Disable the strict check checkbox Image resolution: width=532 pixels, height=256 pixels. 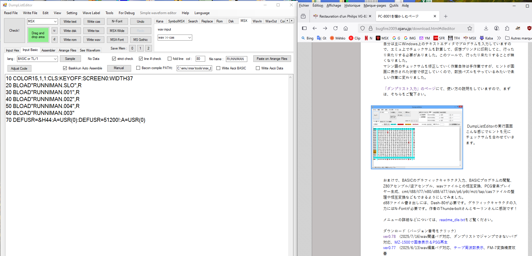114,59
